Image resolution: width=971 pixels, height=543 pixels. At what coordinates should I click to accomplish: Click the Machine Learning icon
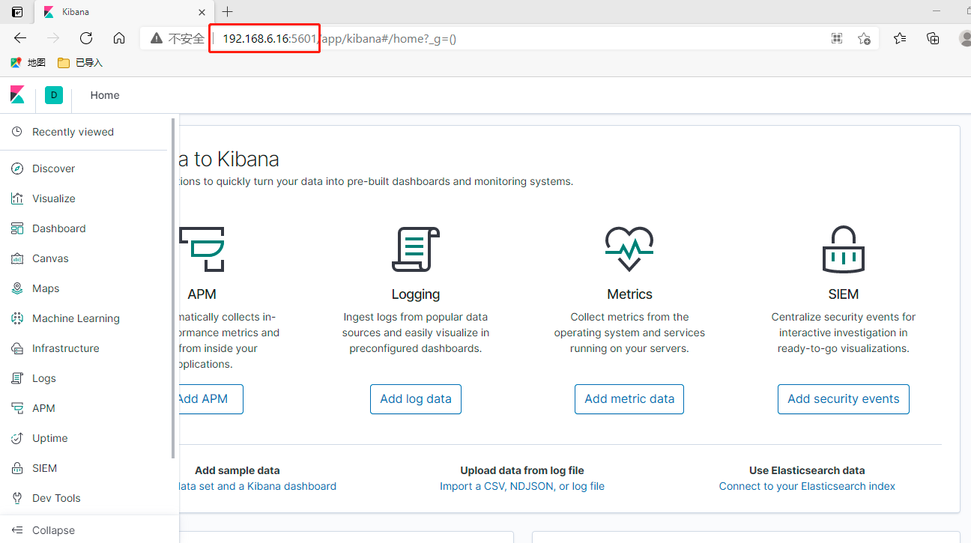point(17,318)
